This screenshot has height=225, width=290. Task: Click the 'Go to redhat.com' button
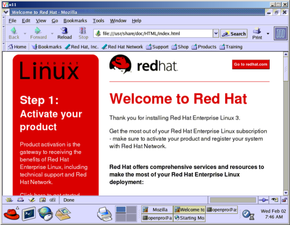(251, 64)
